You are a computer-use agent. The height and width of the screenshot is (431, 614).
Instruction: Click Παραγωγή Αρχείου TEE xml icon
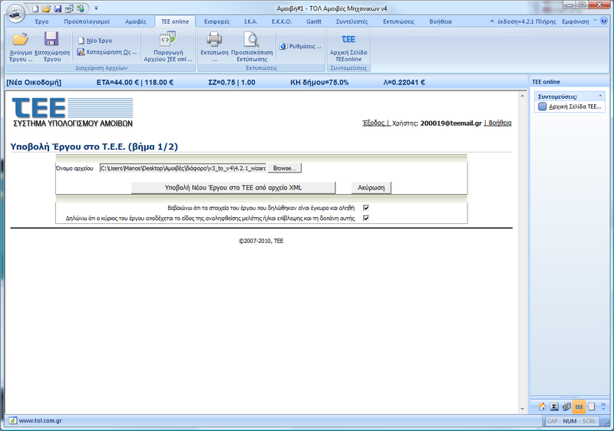pos(167,41)
